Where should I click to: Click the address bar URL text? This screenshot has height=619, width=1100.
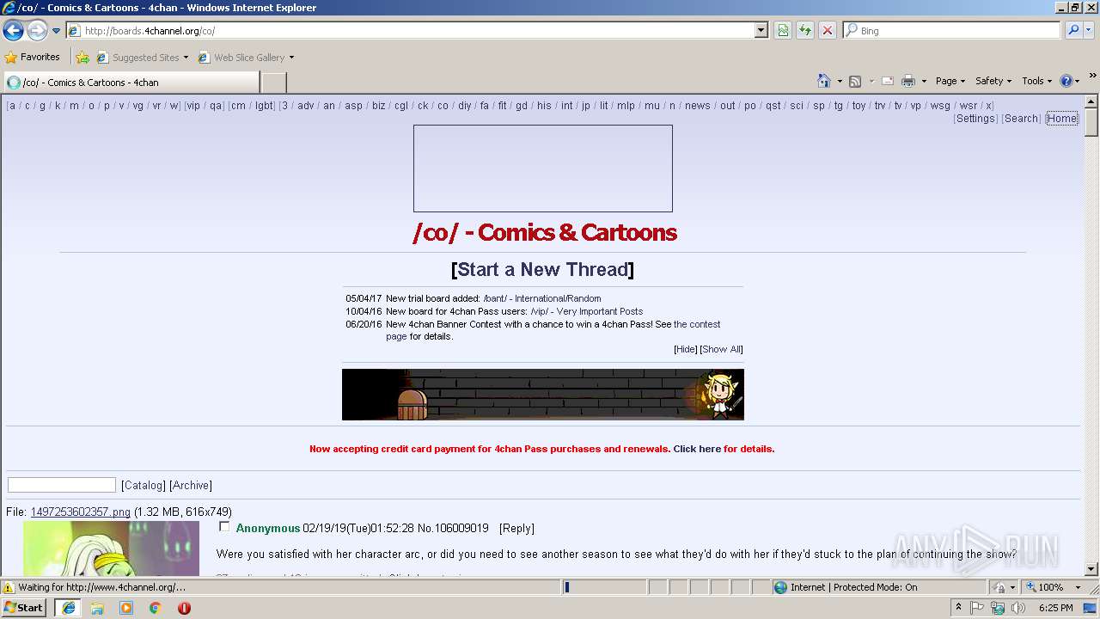point(150,31)
